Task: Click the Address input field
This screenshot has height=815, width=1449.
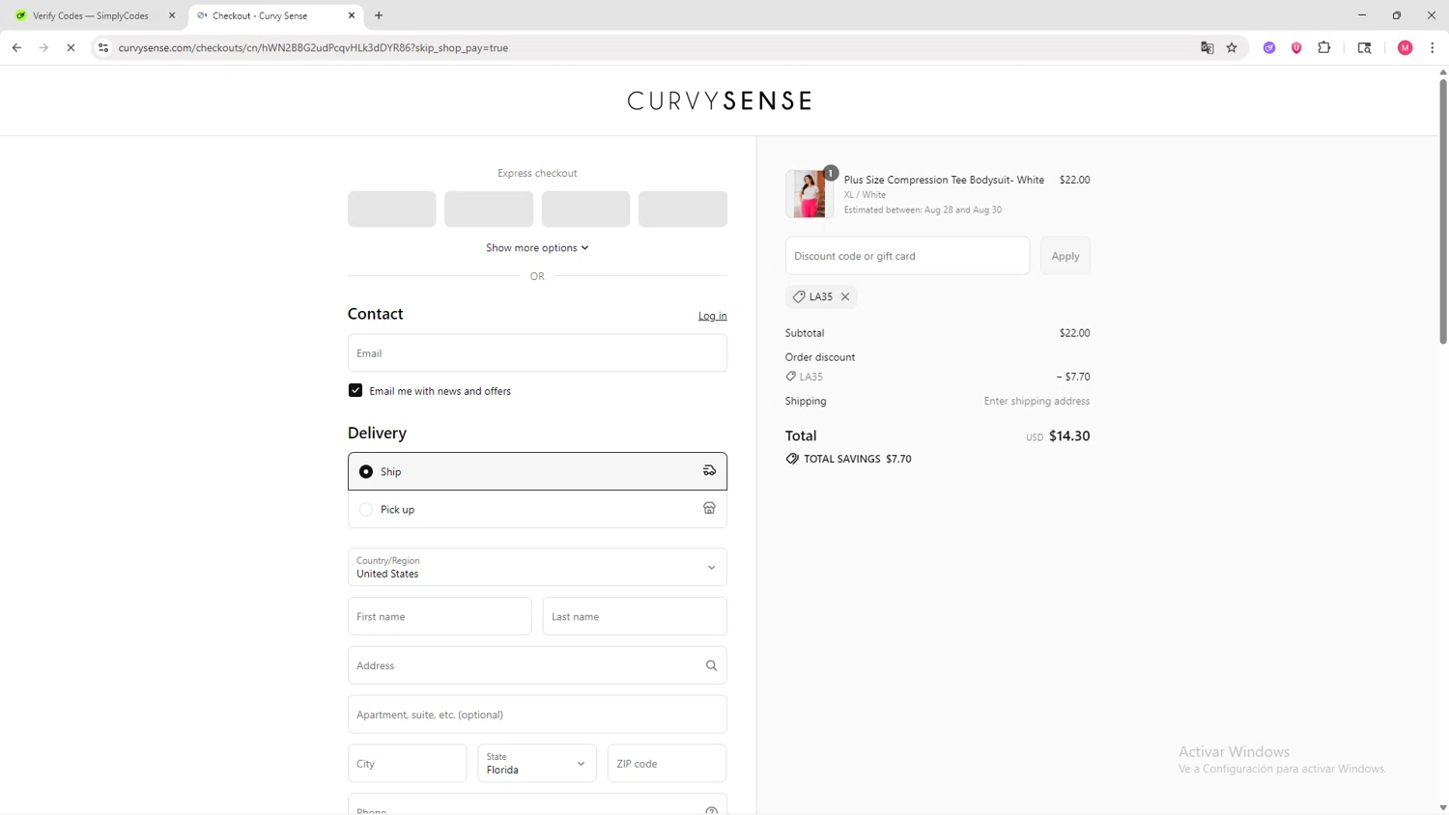Action: tap(537, 665)
